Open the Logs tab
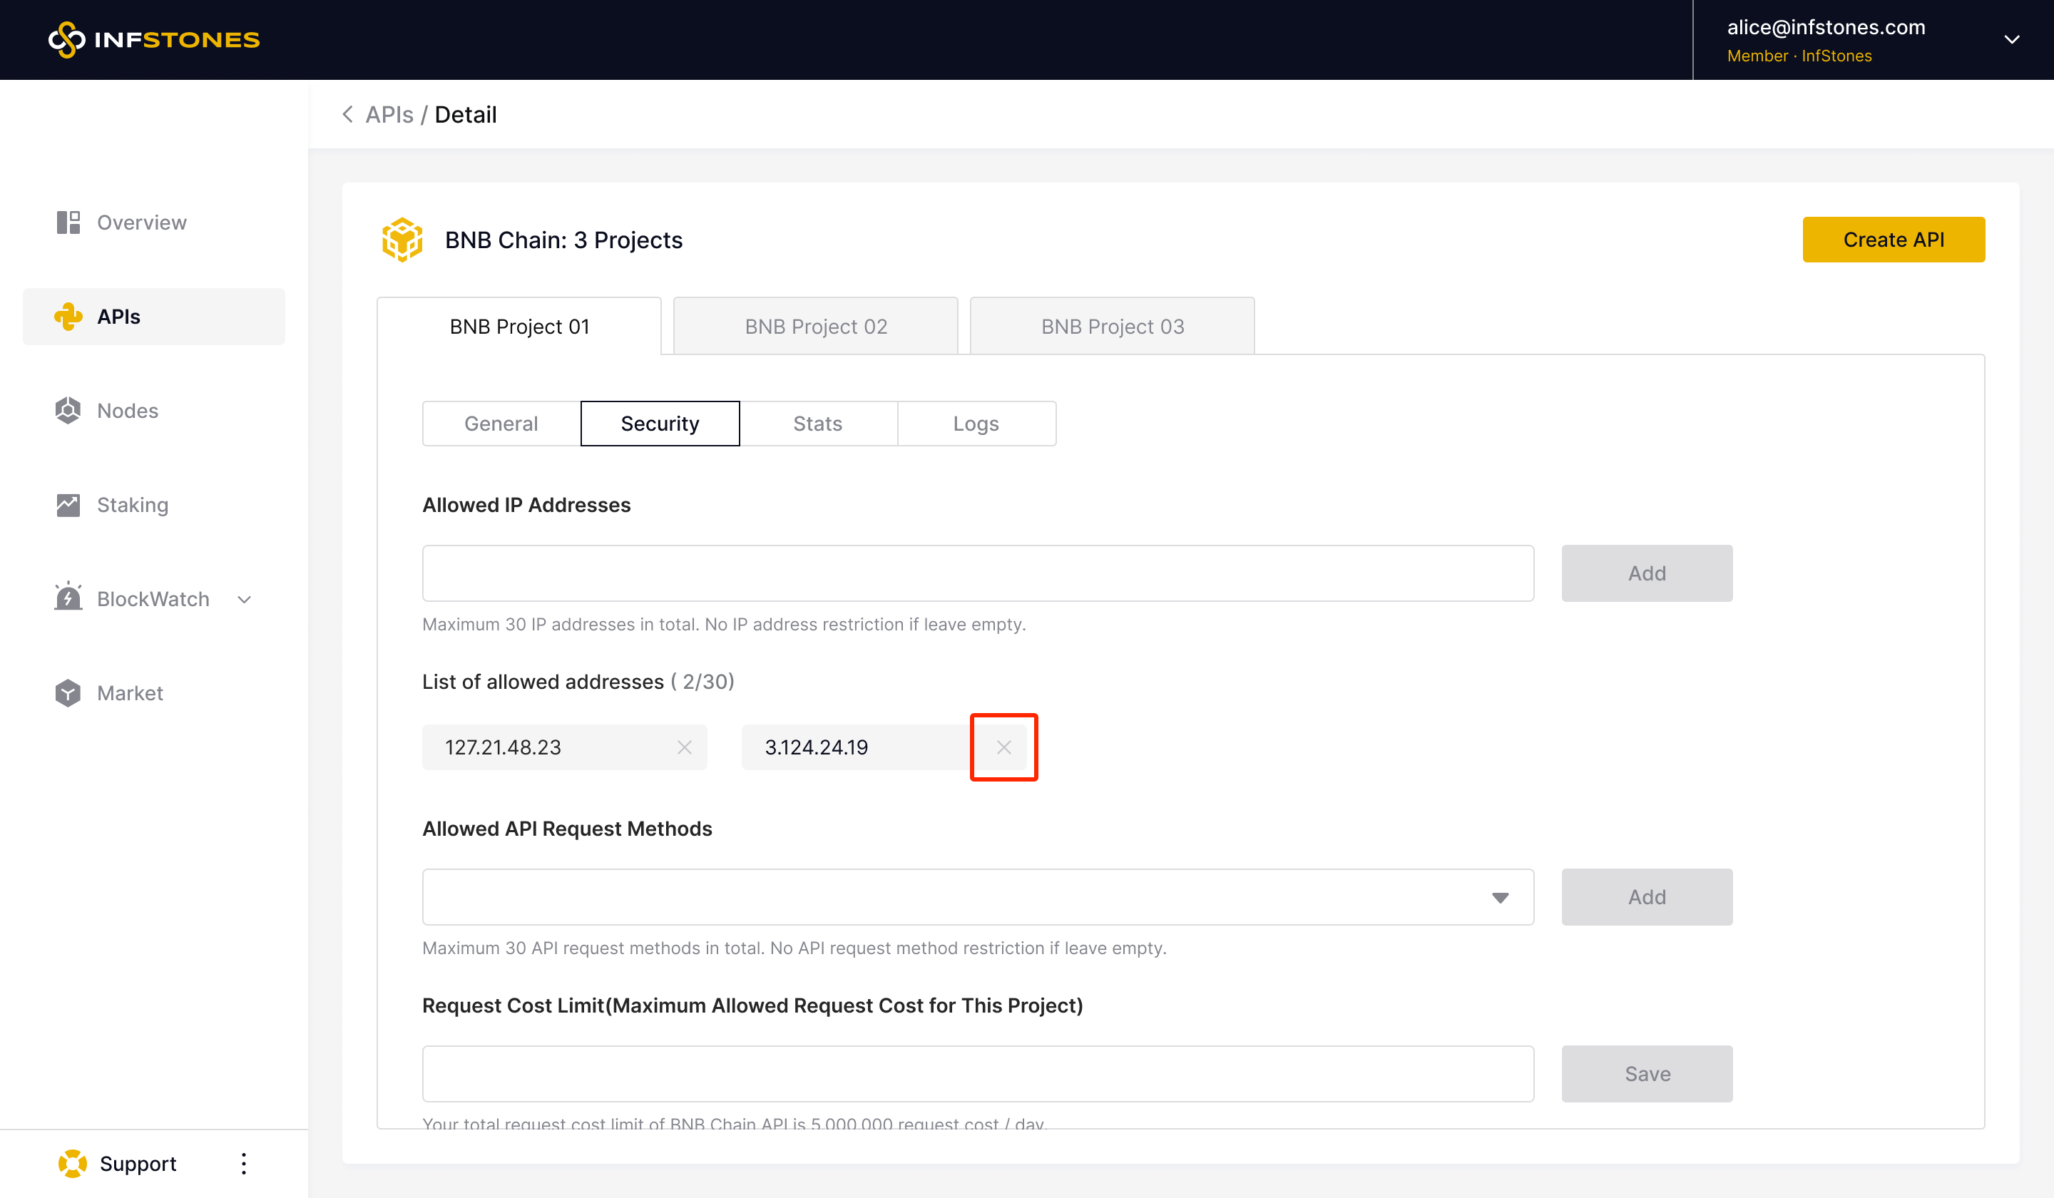The height and width of the screenshot is (1198, 2054). (x=976, y=423)
